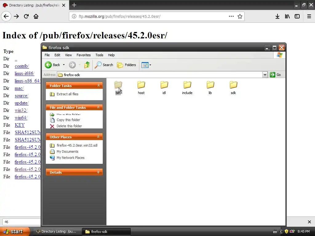Click the firefox-sdk taskbar button

coord(106,232)
